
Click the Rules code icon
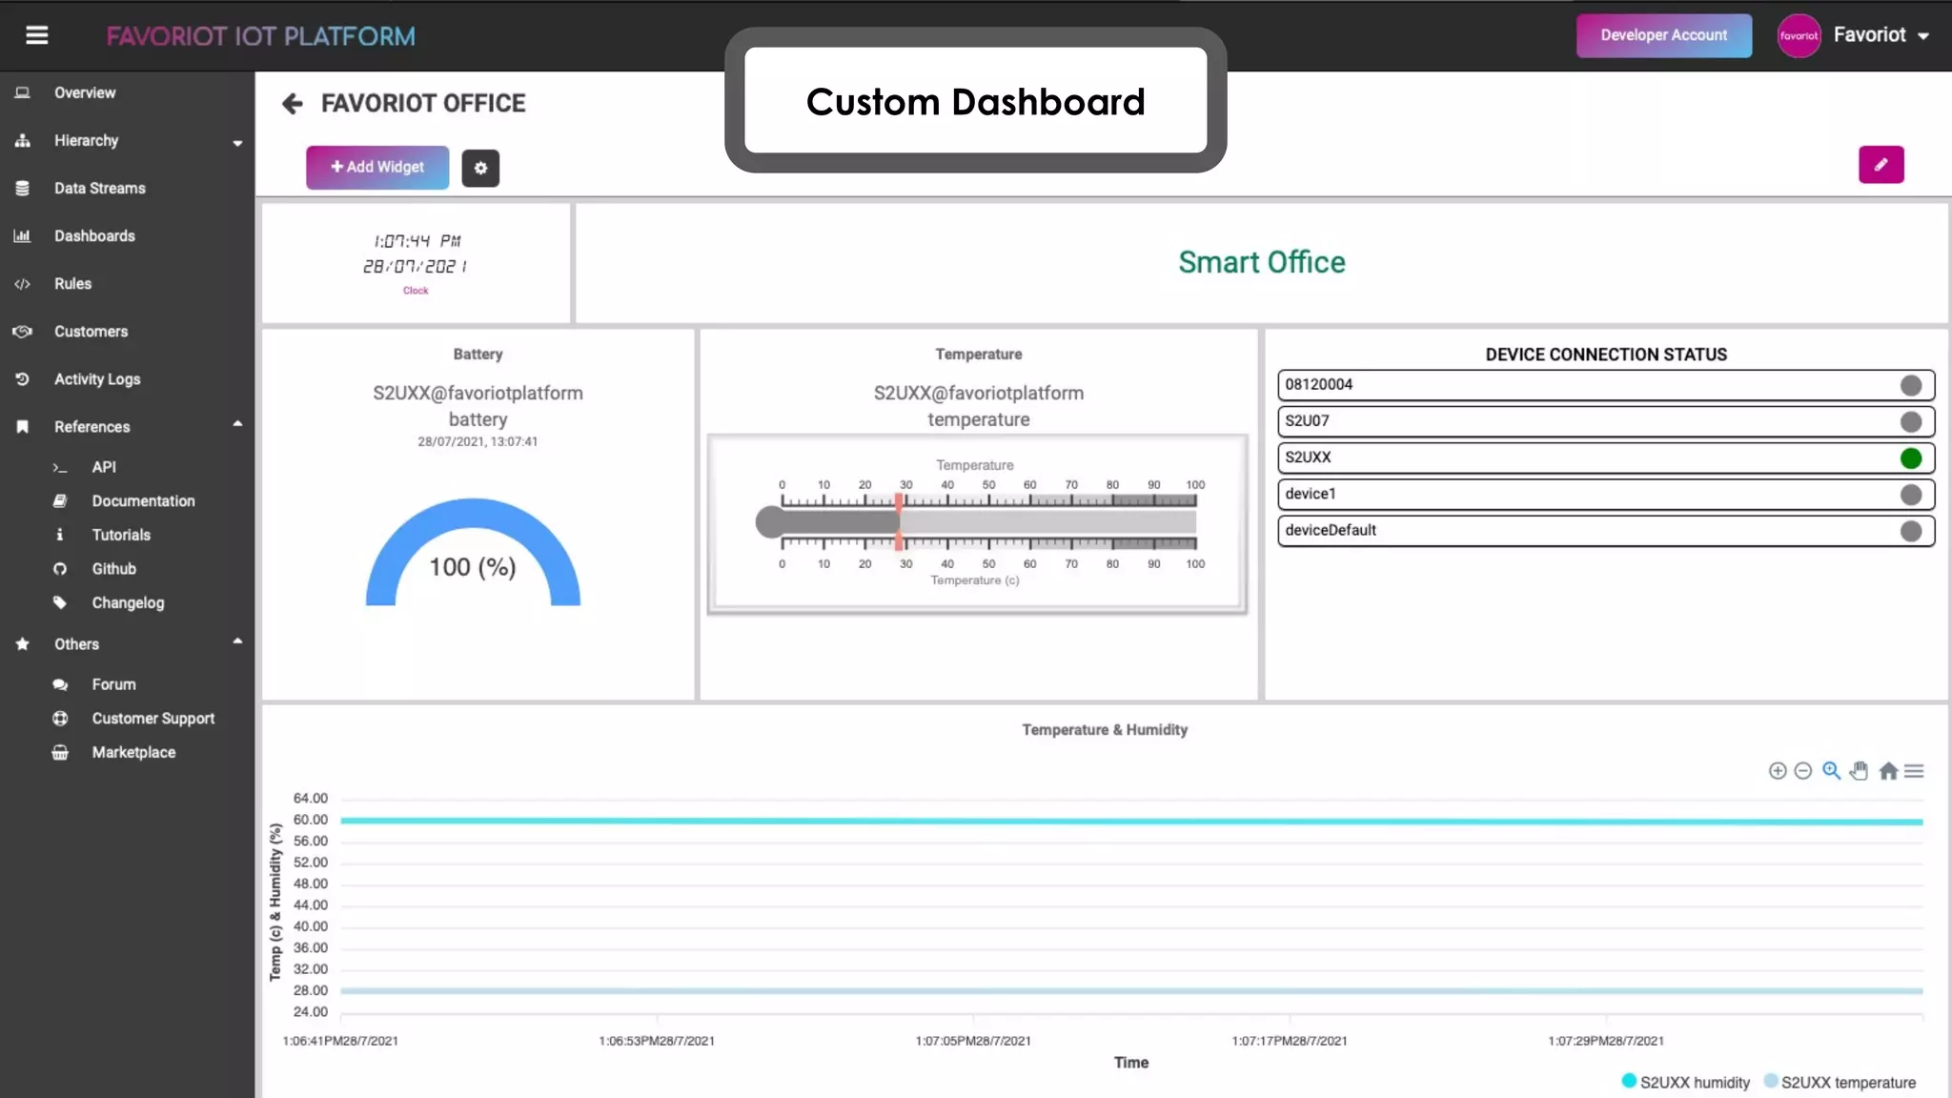tap(22, 283)
